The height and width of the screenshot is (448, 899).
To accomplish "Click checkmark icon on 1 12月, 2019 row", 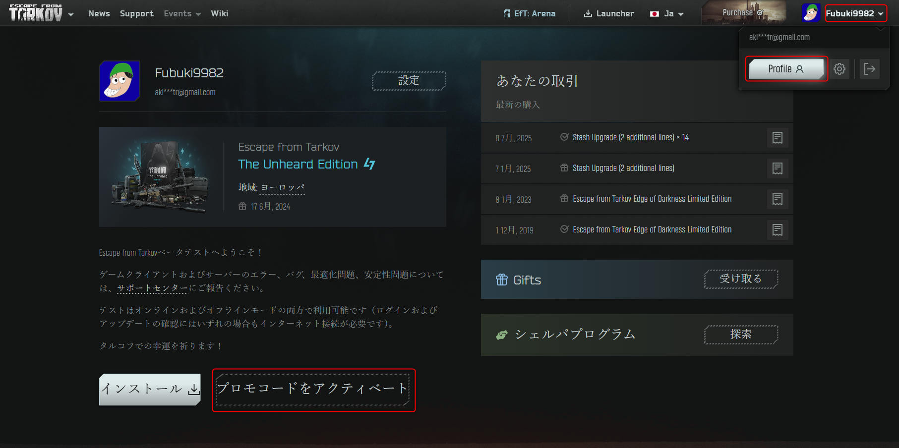I will 564,229.
